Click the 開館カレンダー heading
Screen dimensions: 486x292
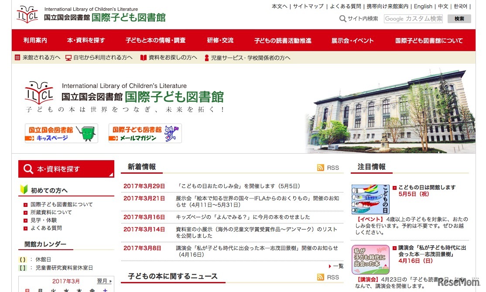coord(45,244)
